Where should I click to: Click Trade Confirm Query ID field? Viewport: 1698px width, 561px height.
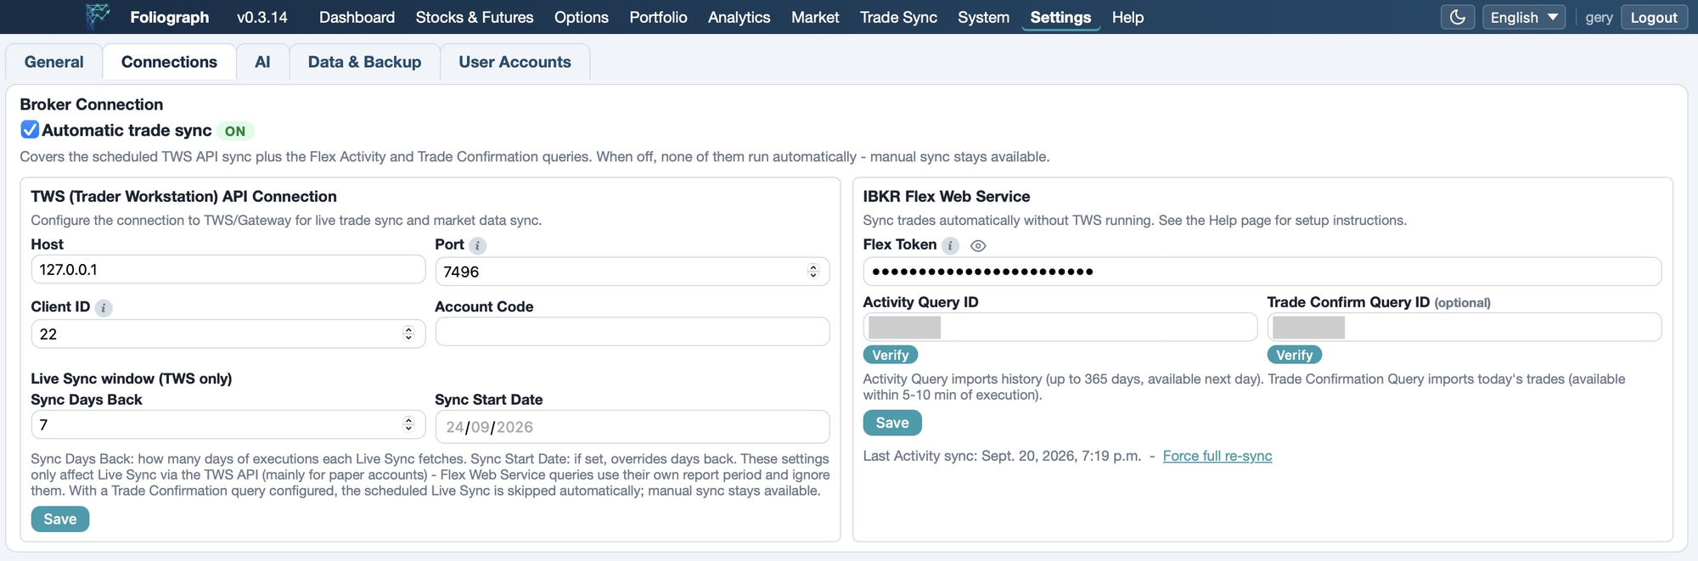pos(1465,327)
